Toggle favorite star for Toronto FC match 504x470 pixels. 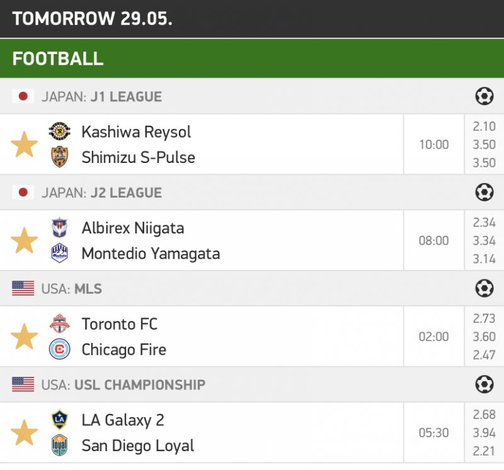click(25, 337)
